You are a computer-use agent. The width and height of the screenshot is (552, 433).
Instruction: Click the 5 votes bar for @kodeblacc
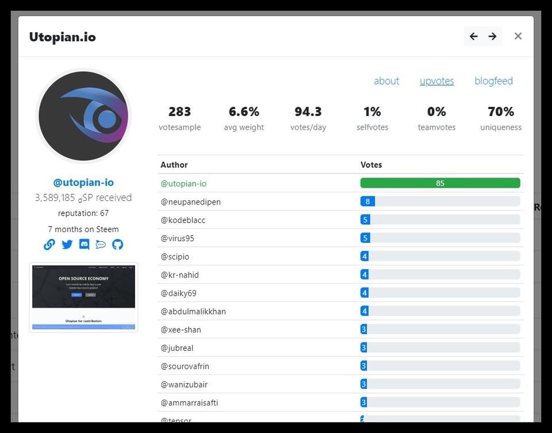(365, 220)
